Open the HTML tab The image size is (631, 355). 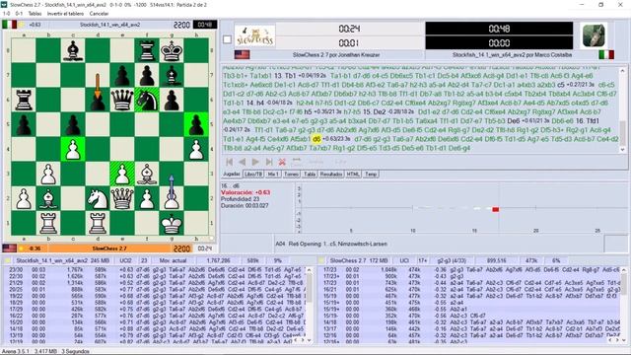tap(353, 175)
